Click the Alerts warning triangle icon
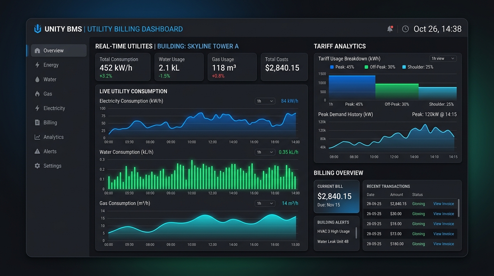The height and width of the screenshot is (276, 494). pos(37,151)
